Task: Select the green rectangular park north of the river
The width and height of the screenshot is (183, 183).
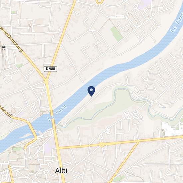Action: (x=116, y=34)
